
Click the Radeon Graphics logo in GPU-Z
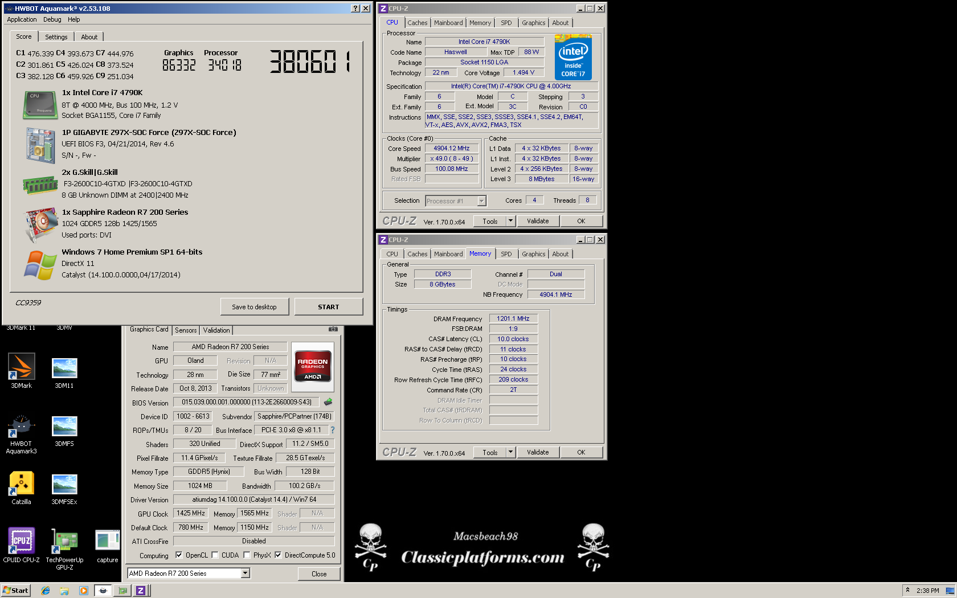[313, 367]
